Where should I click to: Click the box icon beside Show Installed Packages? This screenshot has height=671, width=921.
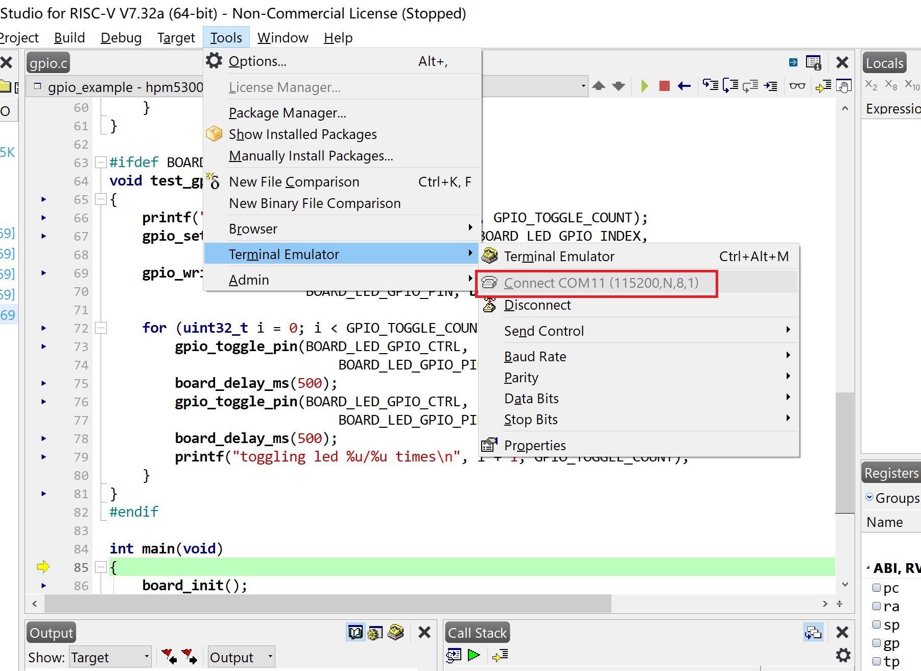coord(214,134)
